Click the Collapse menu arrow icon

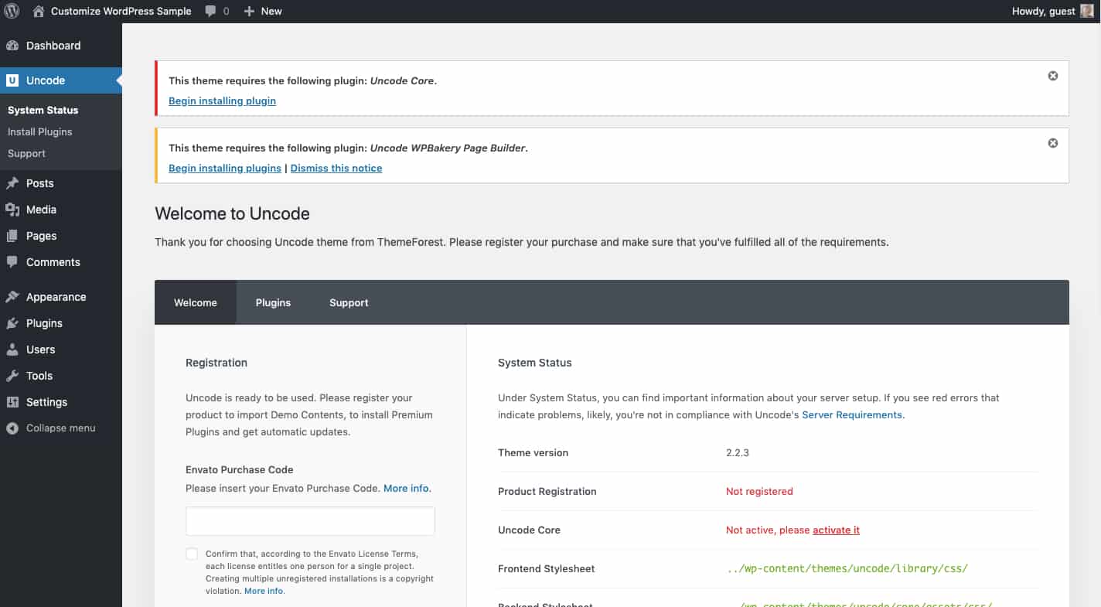click(x=12, y=428)
